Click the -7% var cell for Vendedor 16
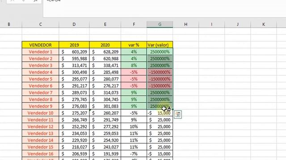Viewport: 286px width, 160px height. click(x=134, y=154)
